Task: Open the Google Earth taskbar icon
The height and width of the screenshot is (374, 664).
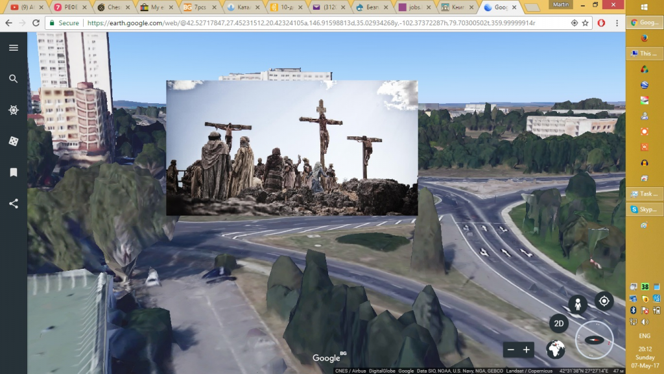Action: tap(645, 85)
